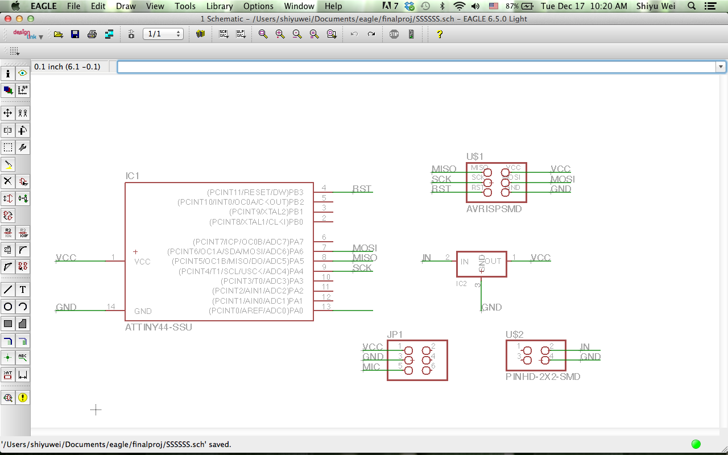Click the Go traffic light icon
The width and height of the screenshot is (728, 455).
click(x=411, y=34)
